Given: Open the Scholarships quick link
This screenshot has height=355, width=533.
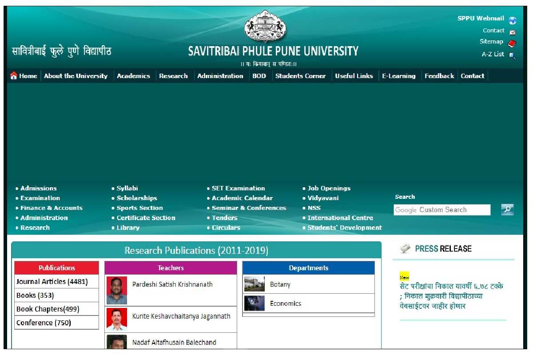Looking at the screenshot, I should (x=137, y=198).
